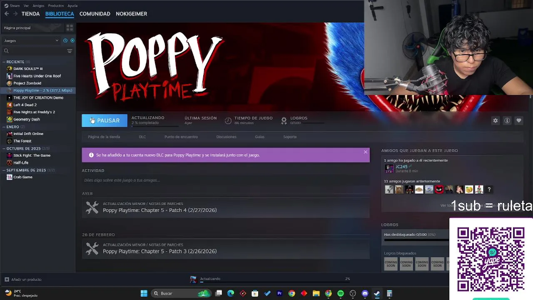
Task: Select Initial Drift Online
Action: pyautogui.click(x=38, y=134)
